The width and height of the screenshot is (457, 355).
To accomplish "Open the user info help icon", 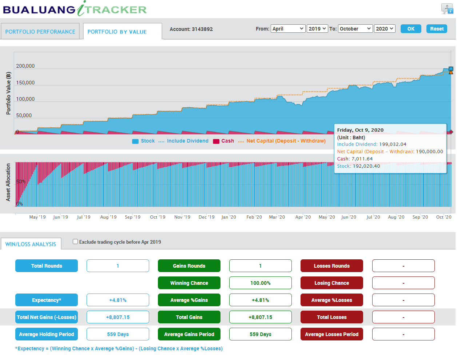I will click(447, 9).
